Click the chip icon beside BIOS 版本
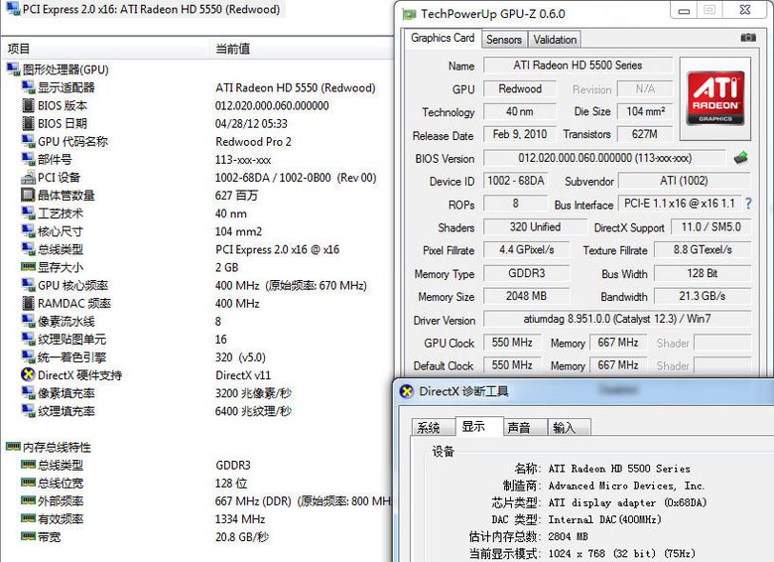 [28, 105]
